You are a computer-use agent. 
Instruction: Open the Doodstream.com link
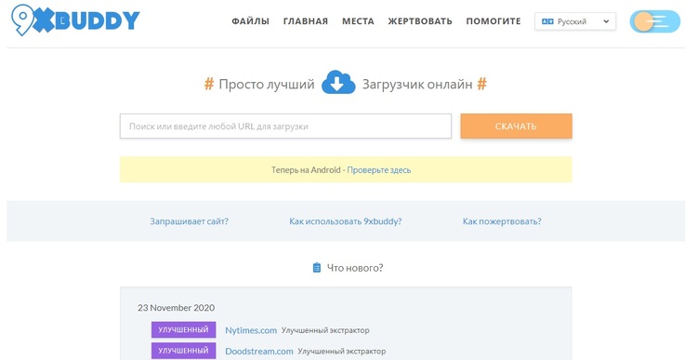[259, 351]
